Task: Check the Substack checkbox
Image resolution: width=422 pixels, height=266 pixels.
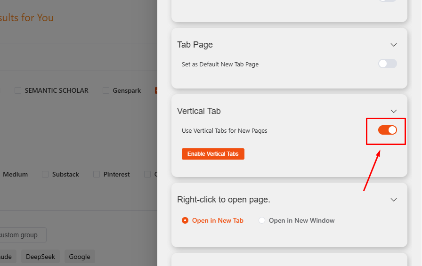Action: tap(45, 174)
